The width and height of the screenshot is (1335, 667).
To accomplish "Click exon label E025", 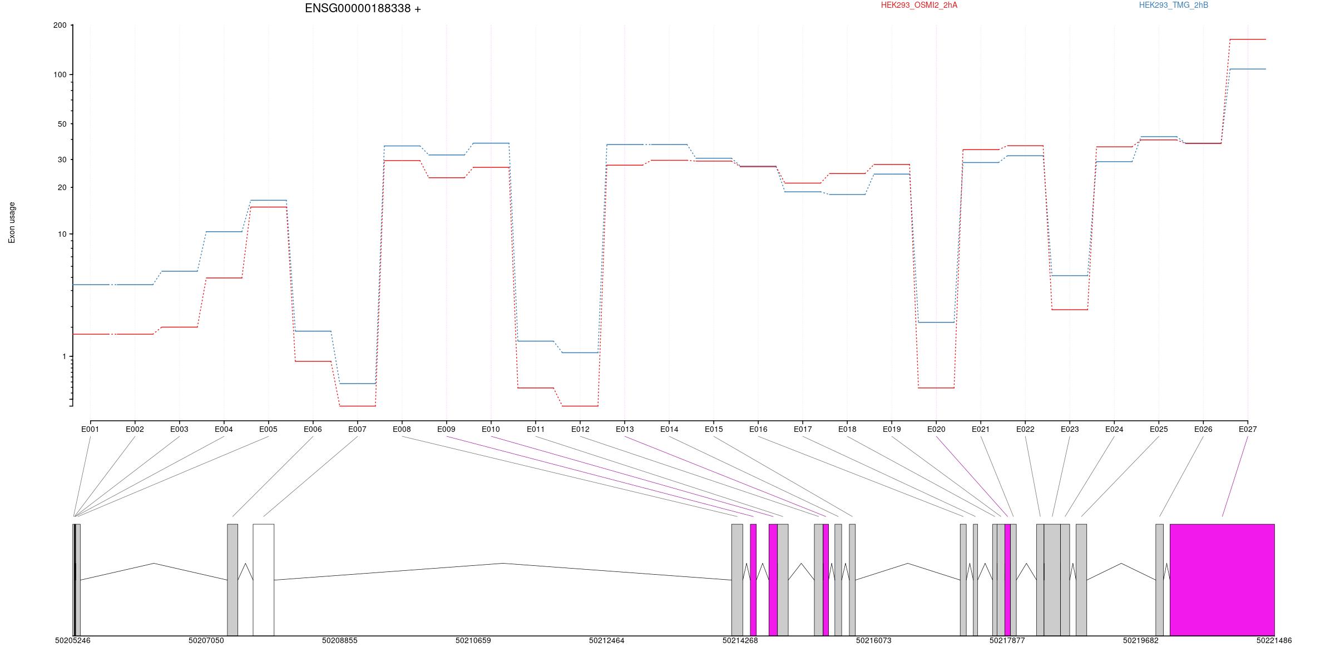I will 1159,429.
